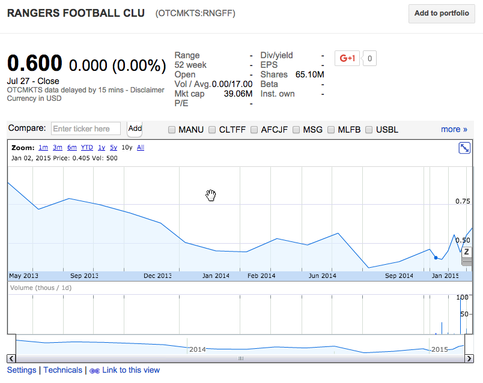Click the data point dot on price line

click(436, 258)
